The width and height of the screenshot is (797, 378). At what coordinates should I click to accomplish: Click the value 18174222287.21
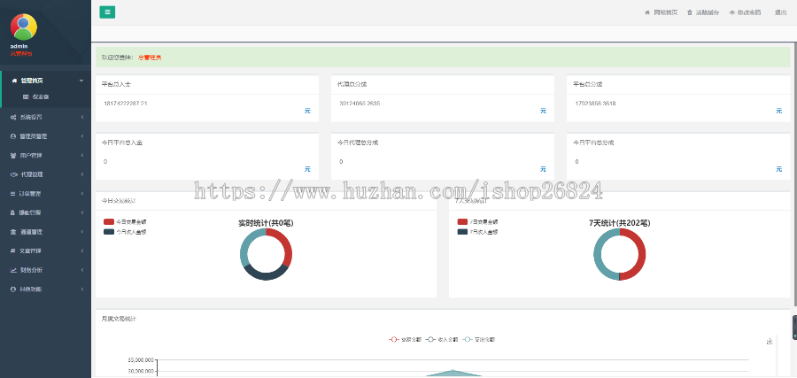pyautogui.click(x=126, y=104)
